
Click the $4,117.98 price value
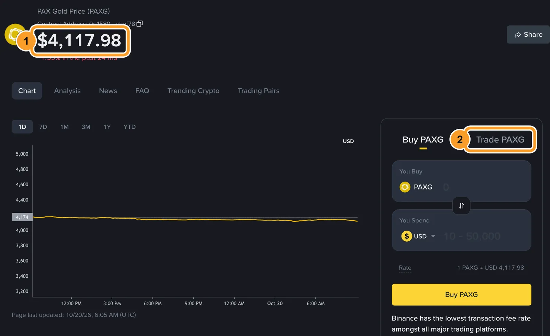(79, 40)
